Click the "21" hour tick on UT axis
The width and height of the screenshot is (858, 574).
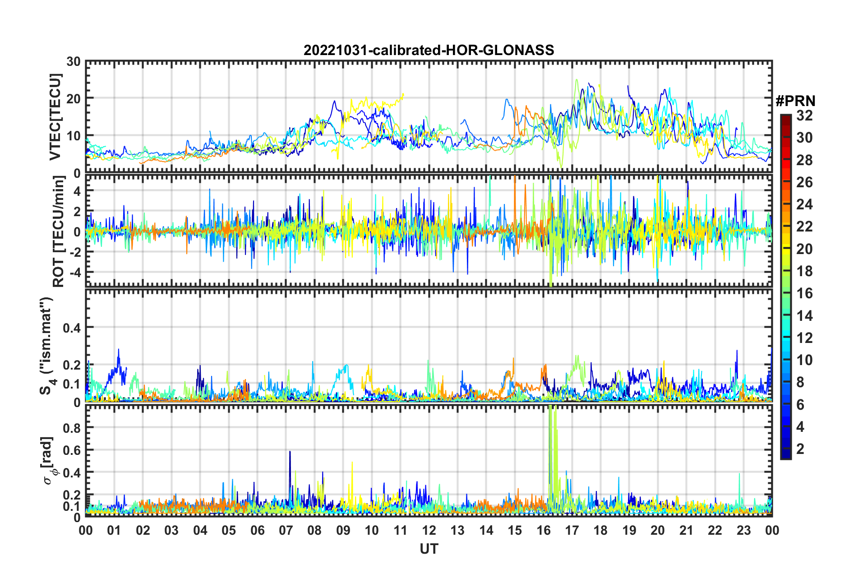pyautogui.click(x=686, y=531)
